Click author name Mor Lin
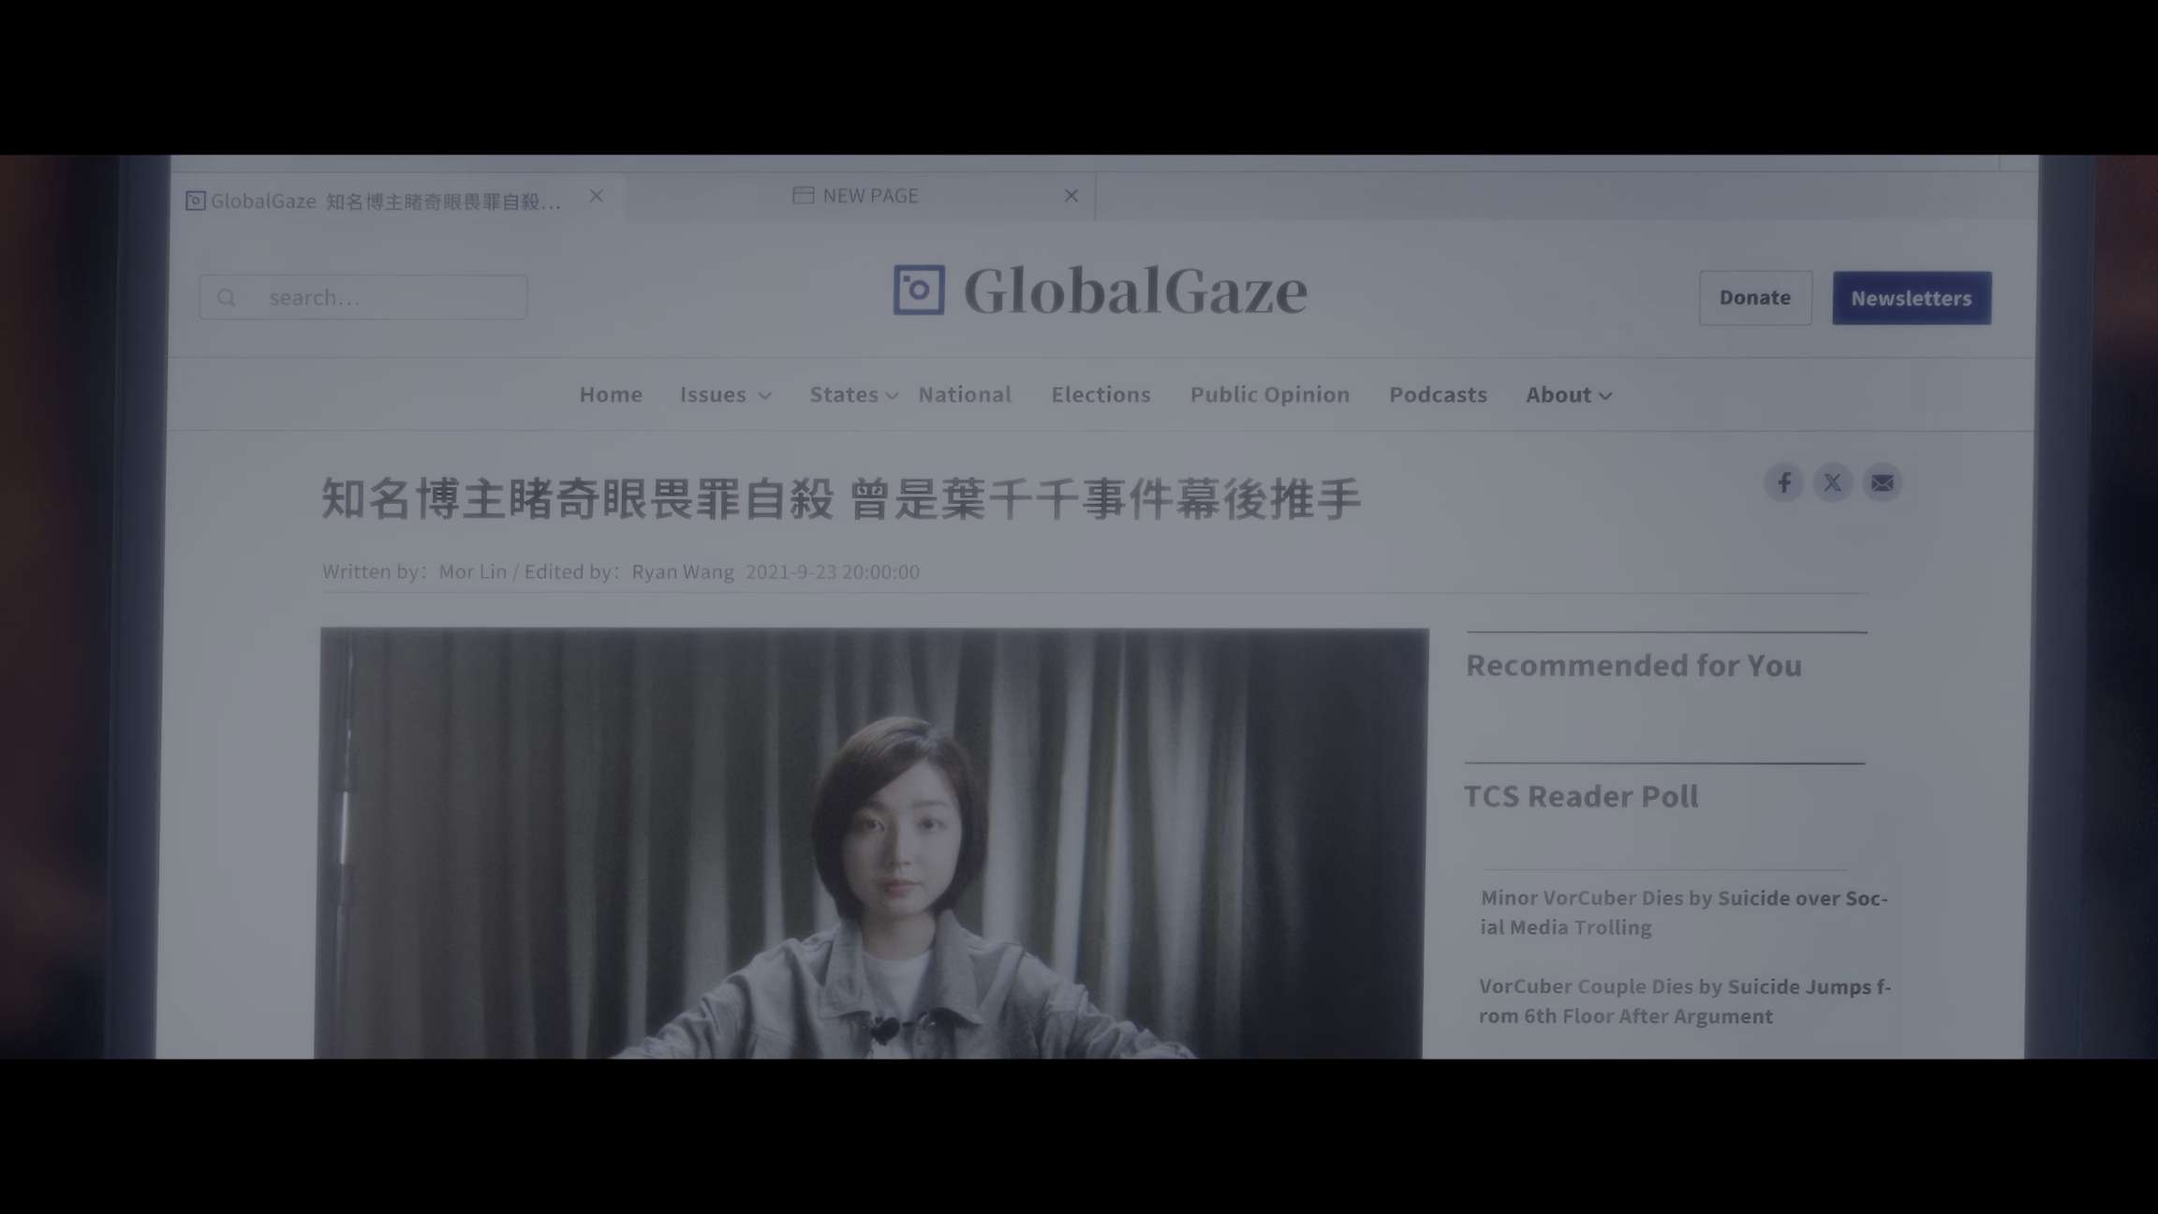Screen dimensions: 2158x1214 pos(473,571)
